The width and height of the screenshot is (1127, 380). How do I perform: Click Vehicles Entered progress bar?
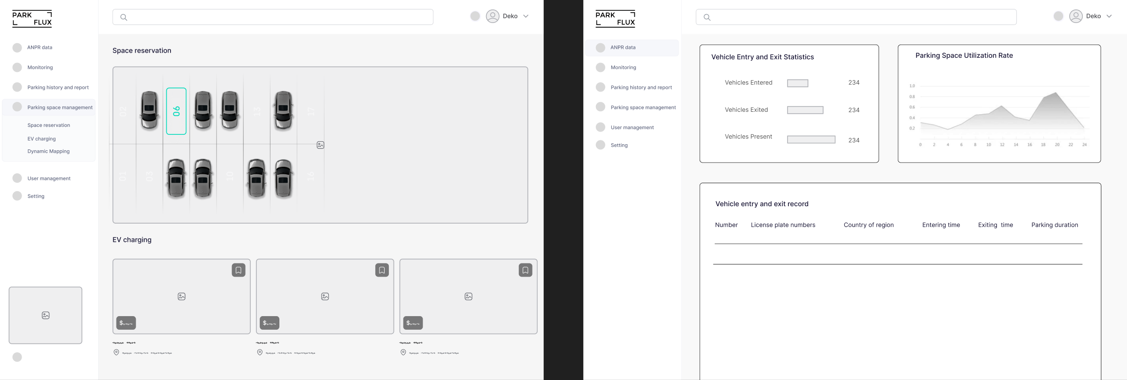(798, 83)
